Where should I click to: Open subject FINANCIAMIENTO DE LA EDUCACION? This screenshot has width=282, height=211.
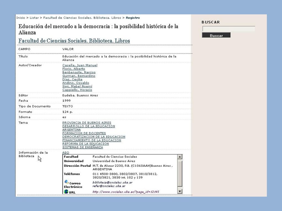(x=92, y=140)
